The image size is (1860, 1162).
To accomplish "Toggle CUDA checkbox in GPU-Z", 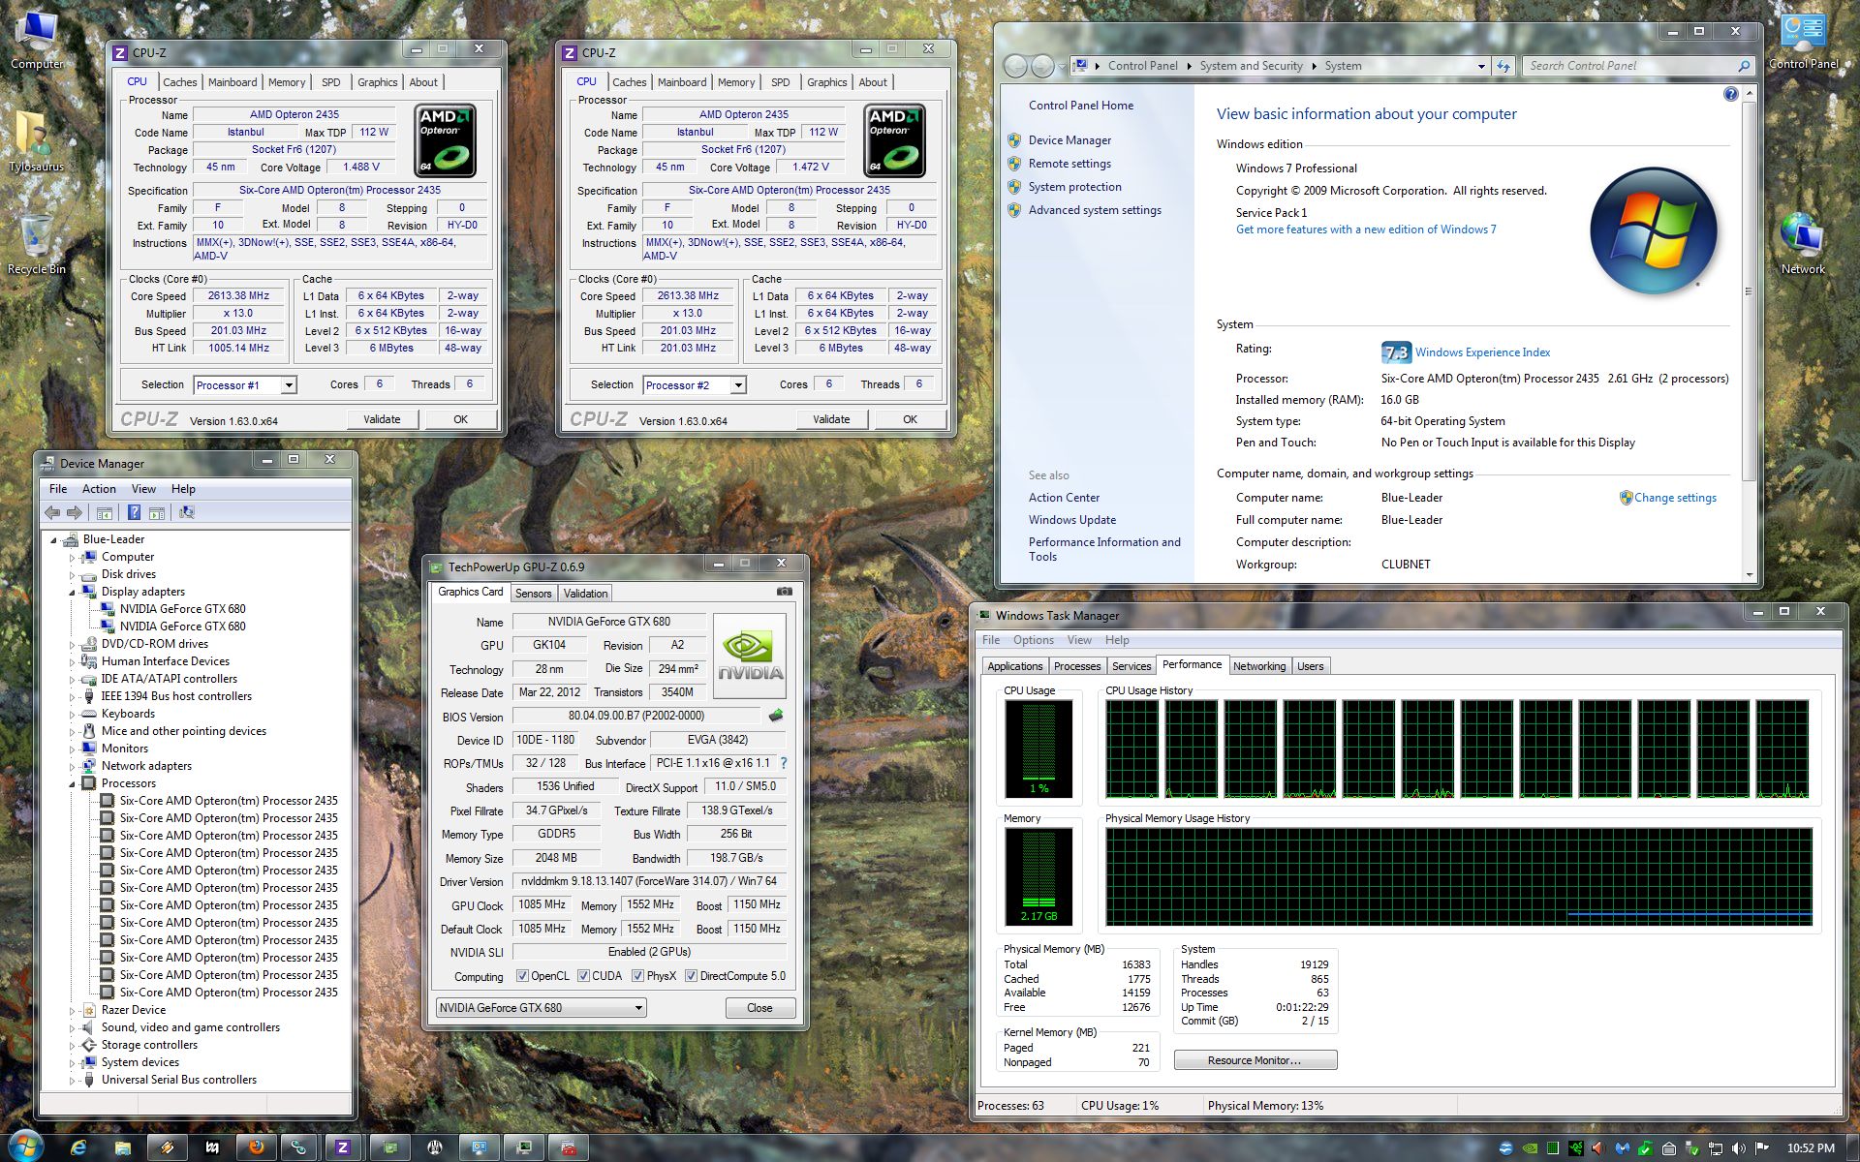I will pos(583,976).
